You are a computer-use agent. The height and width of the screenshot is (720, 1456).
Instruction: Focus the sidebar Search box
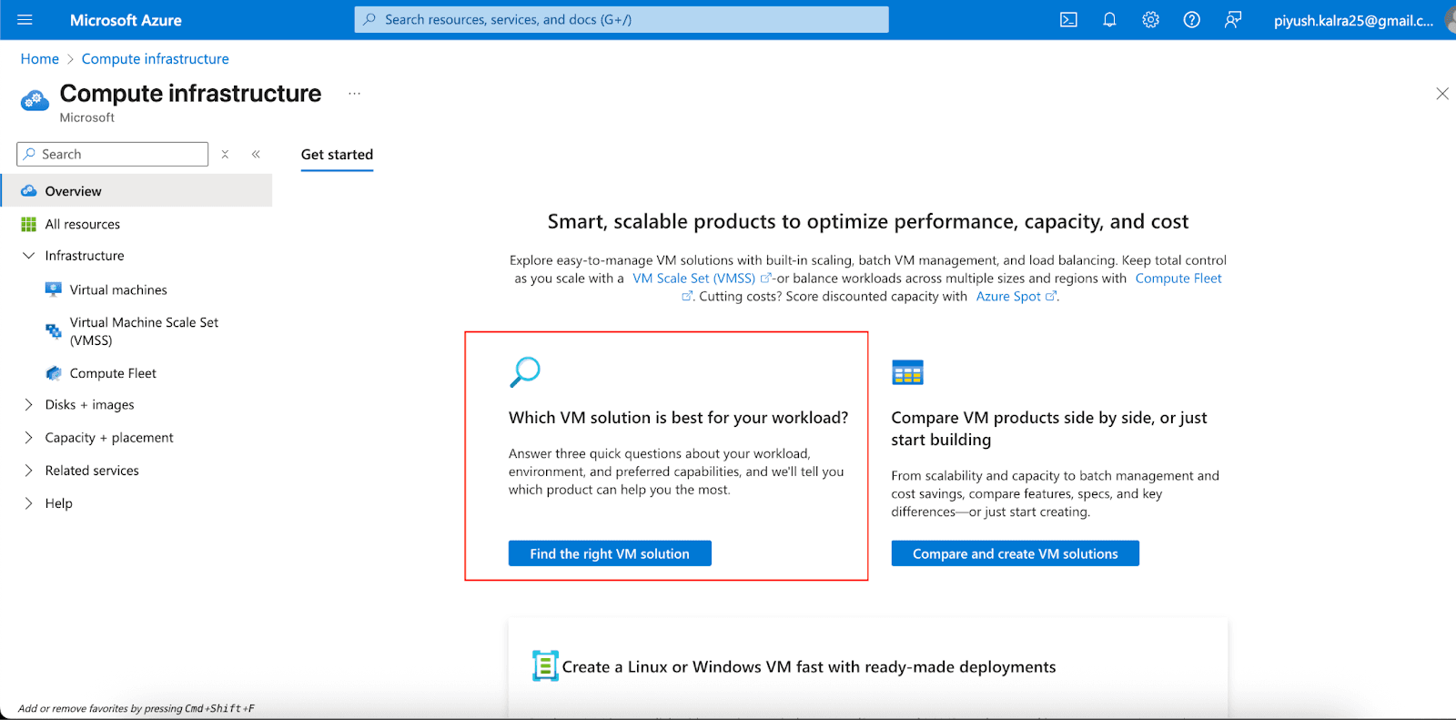(113, 155)
